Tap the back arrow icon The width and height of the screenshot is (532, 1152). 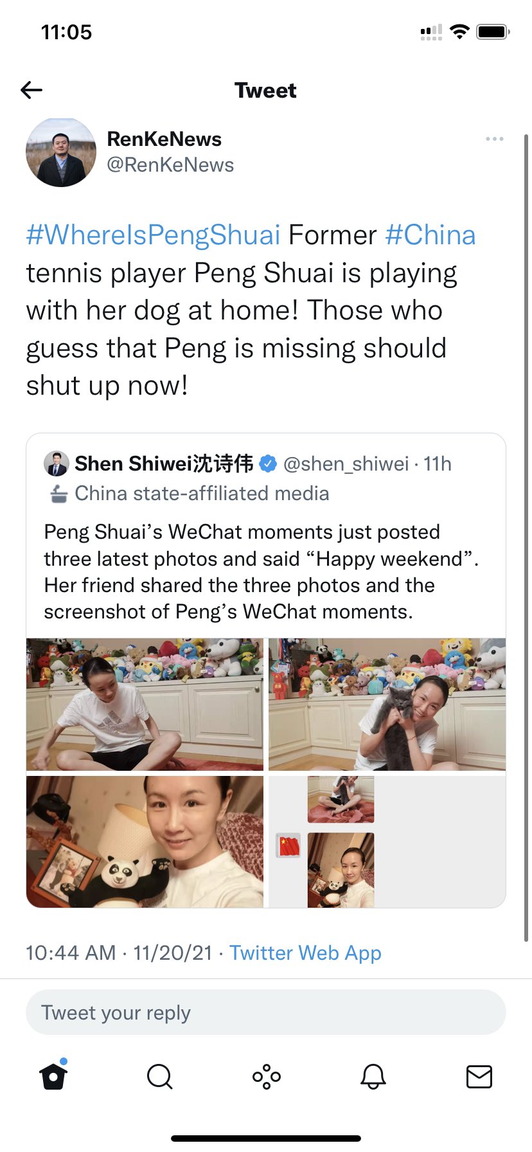click(x=31, y=90)
